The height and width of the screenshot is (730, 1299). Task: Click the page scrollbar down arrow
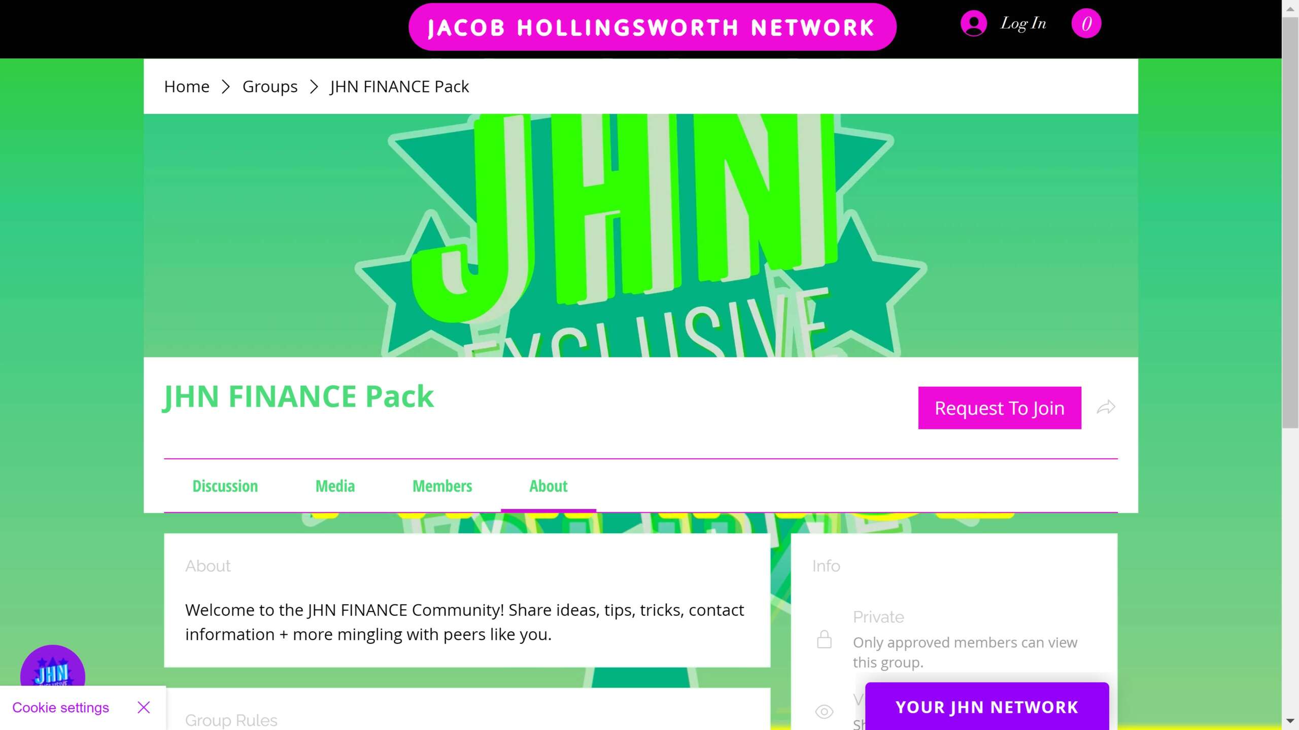(1290, 720)
